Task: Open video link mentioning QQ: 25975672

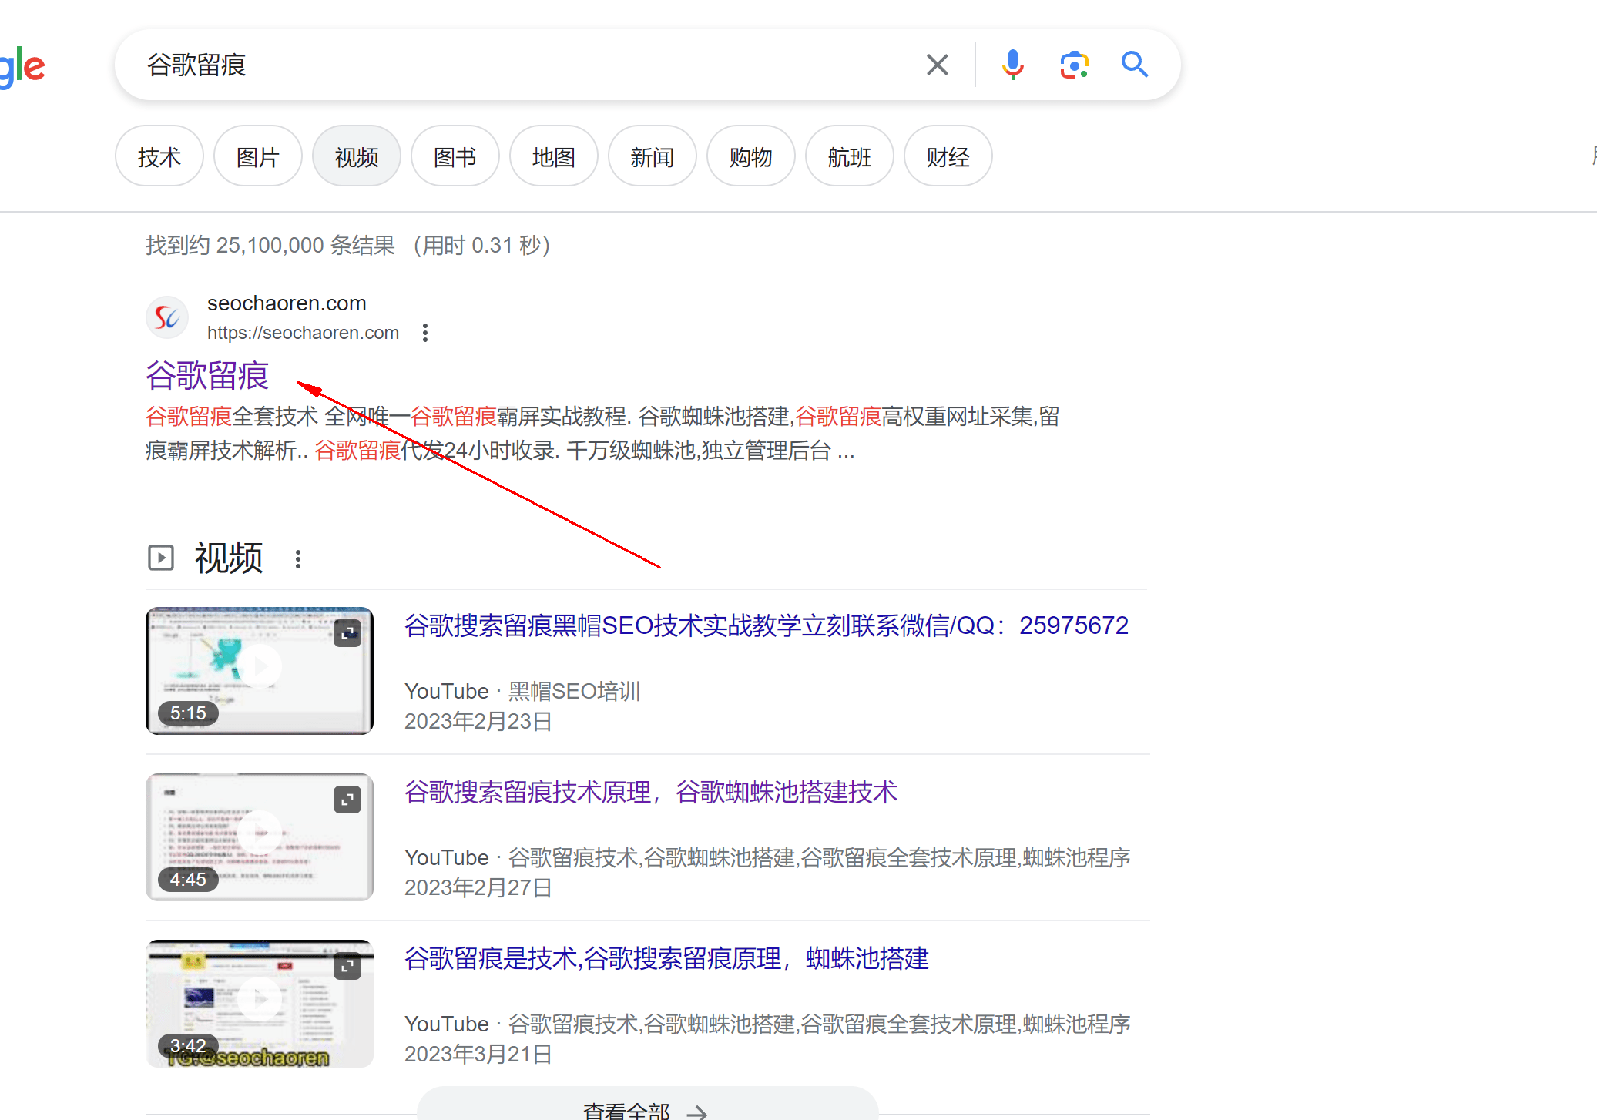Action: click(766, 625)
